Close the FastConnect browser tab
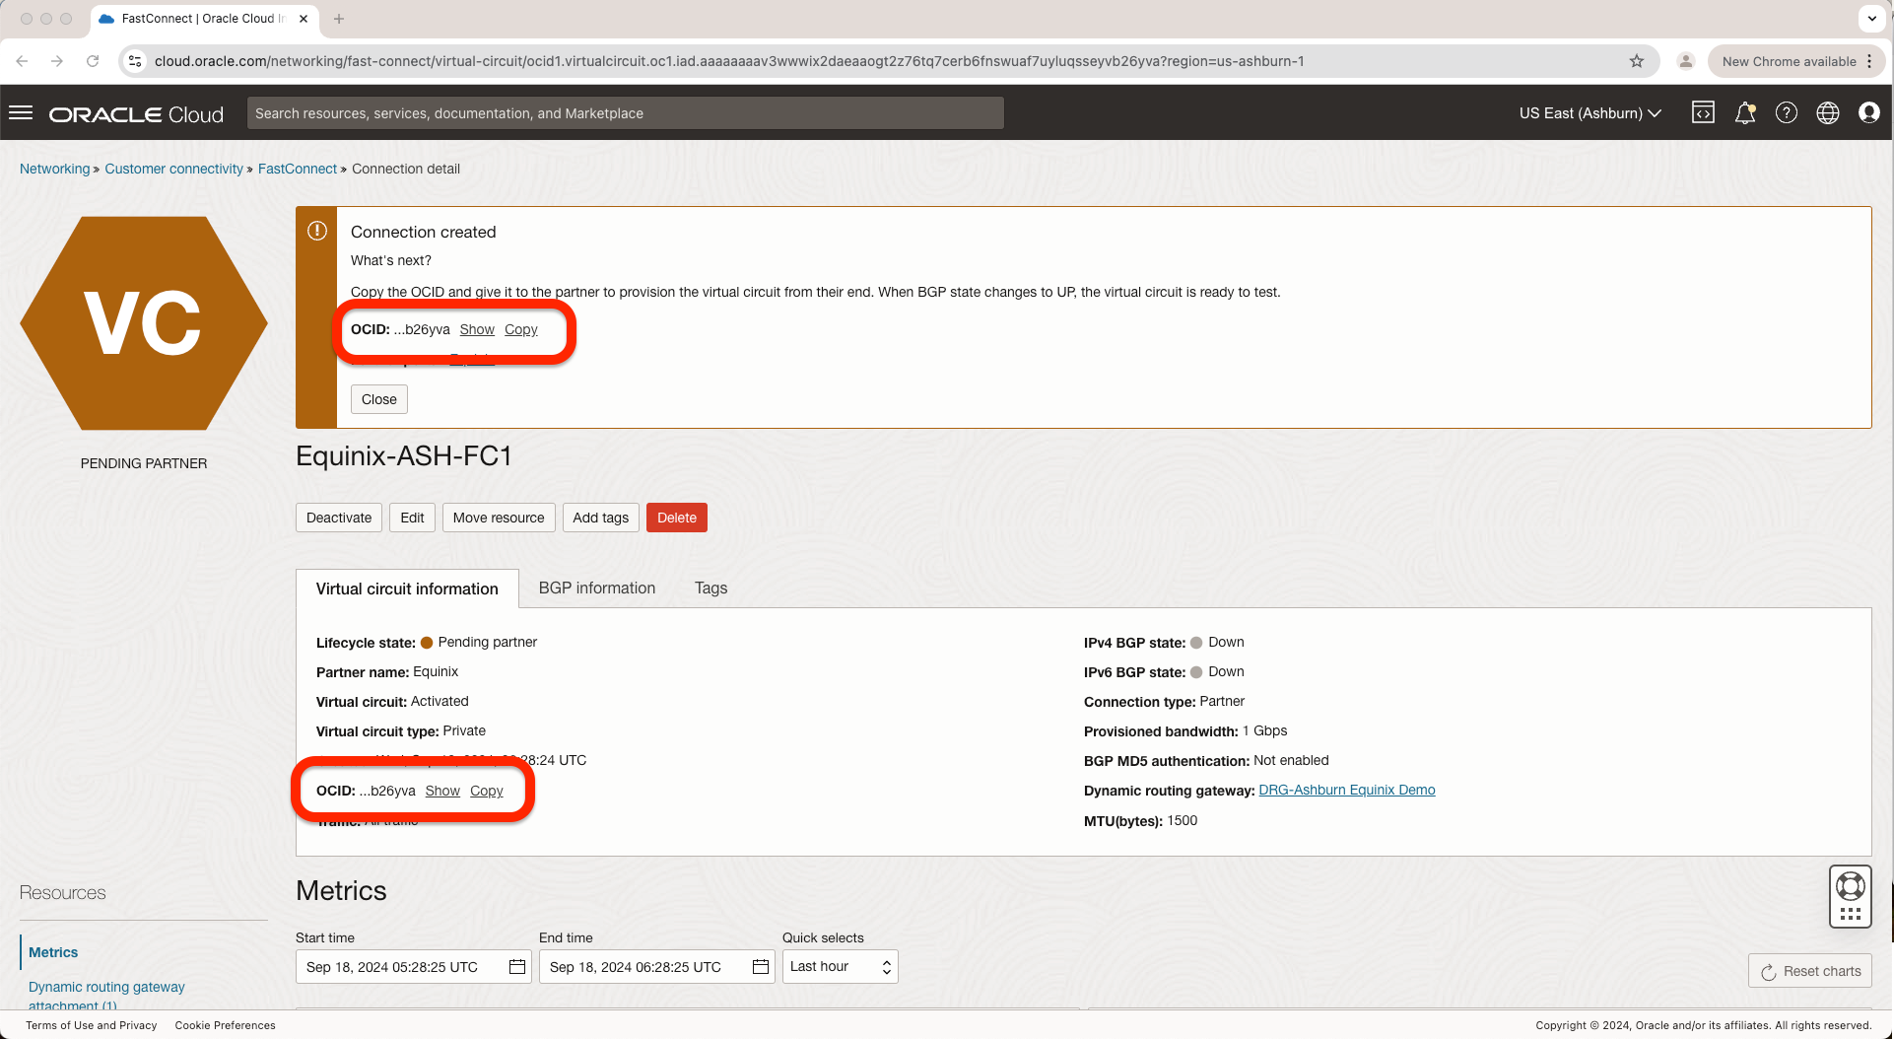The image size is (1894, 1039). click(x=304, y=19)
